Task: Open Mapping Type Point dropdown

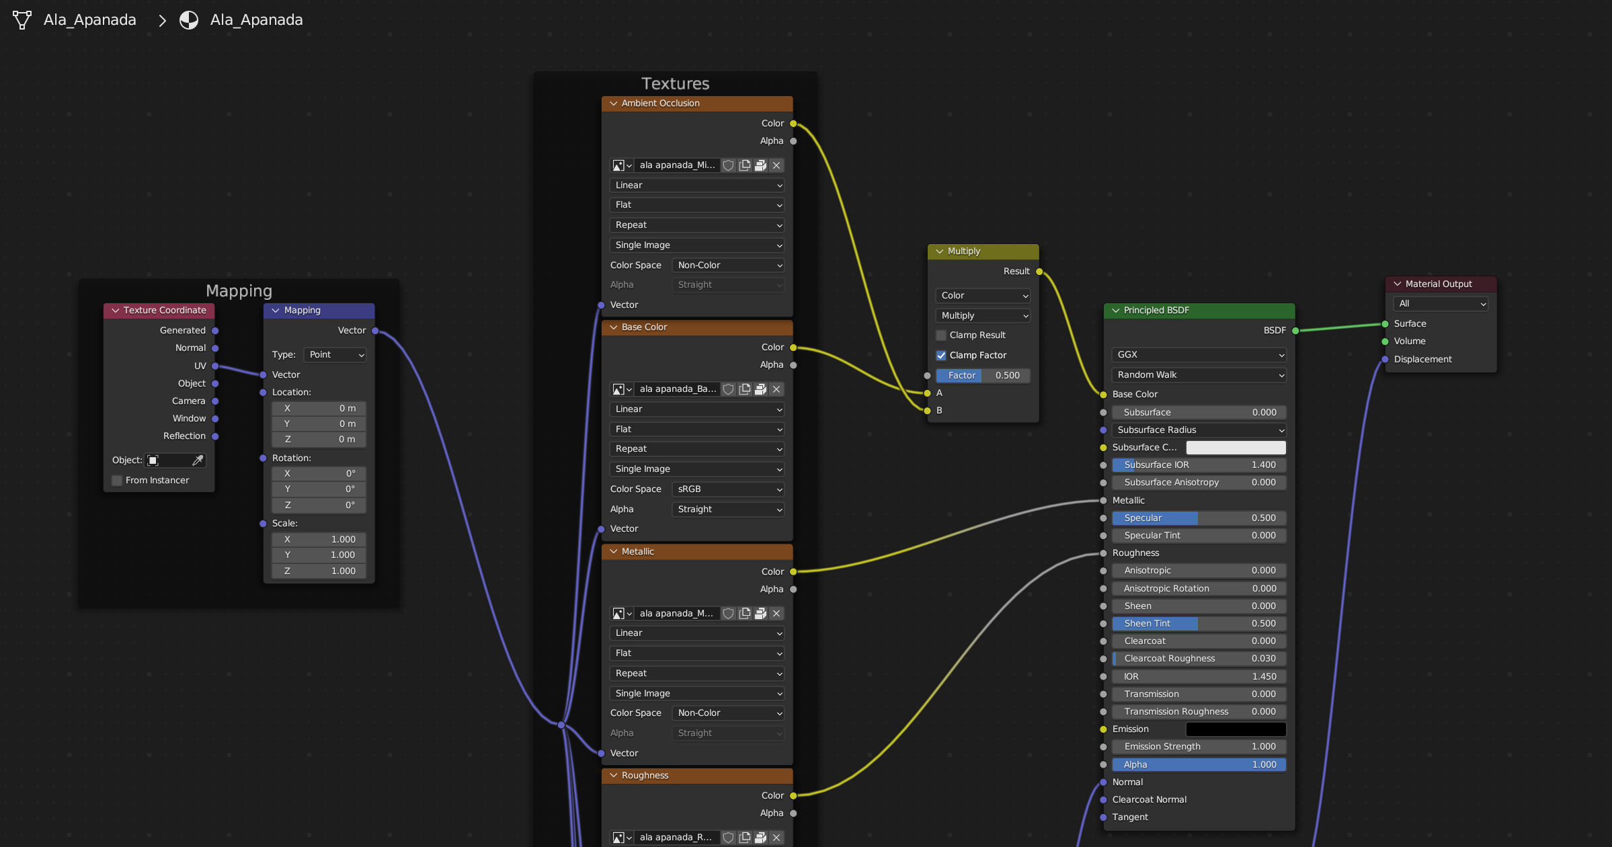Action: coord(335,355)
